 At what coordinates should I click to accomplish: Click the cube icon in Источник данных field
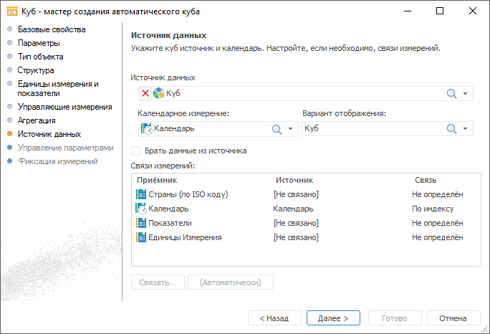pos(158,93)
